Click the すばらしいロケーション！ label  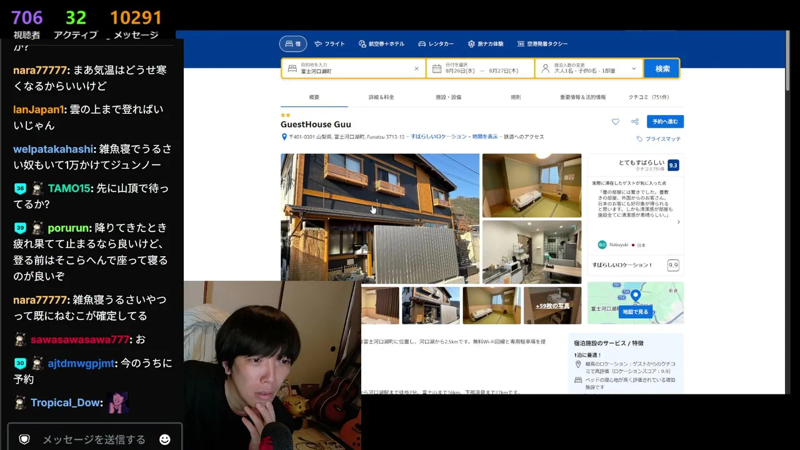[622, 265]
